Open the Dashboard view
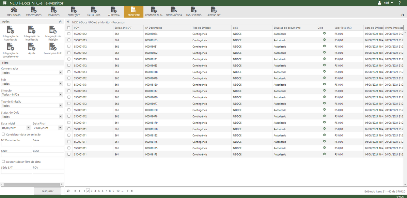Viewport: 407px width, 198px height. 13,12
